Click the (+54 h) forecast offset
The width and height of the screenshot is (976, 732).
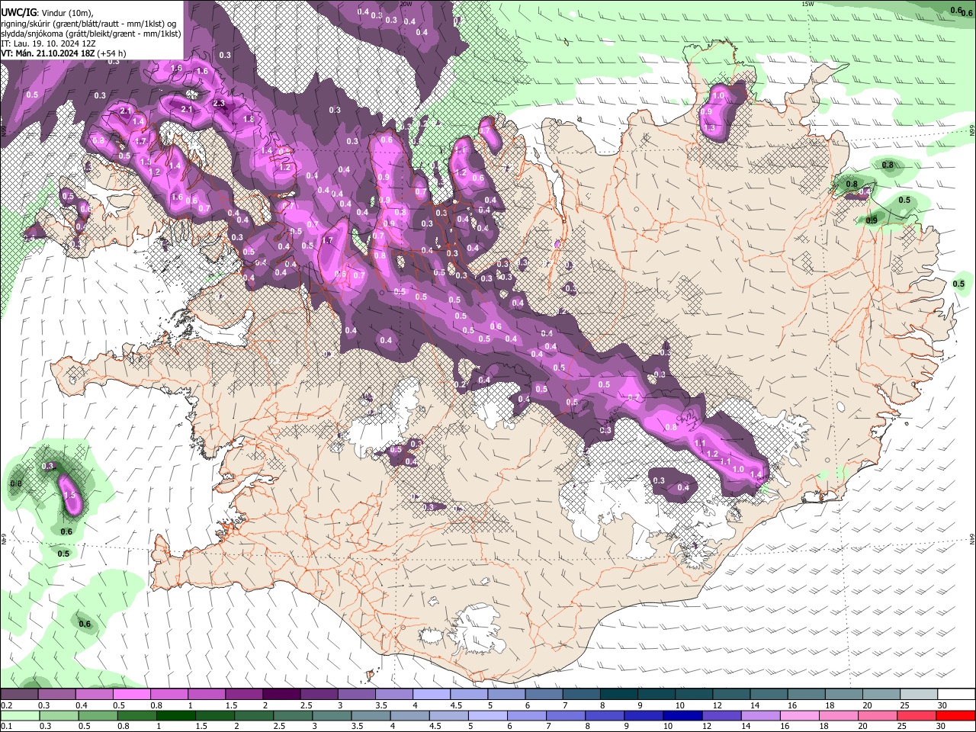(111, 53)
